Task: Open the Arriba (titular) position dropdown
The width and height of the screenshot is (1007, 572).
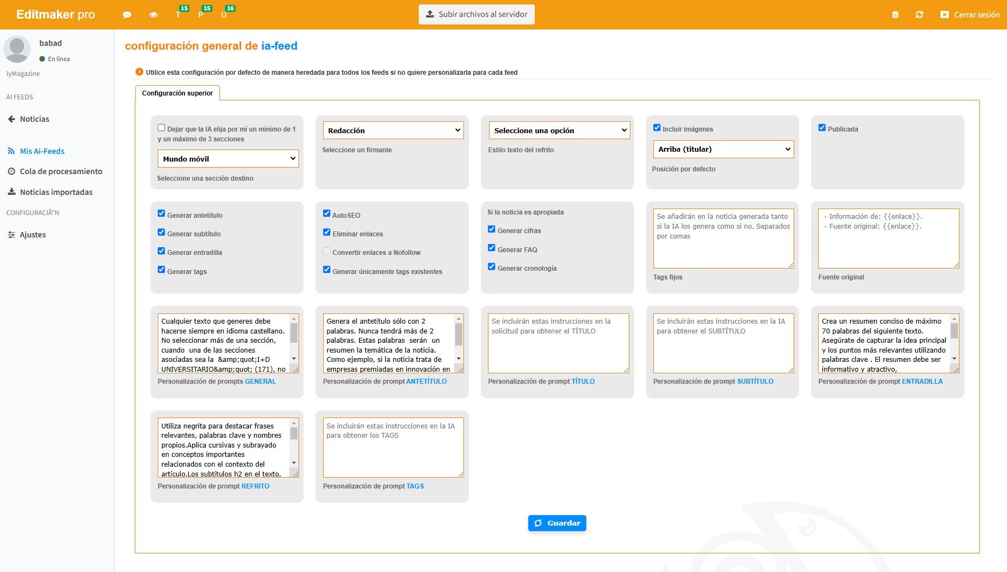Action: [x=723, y=149]
